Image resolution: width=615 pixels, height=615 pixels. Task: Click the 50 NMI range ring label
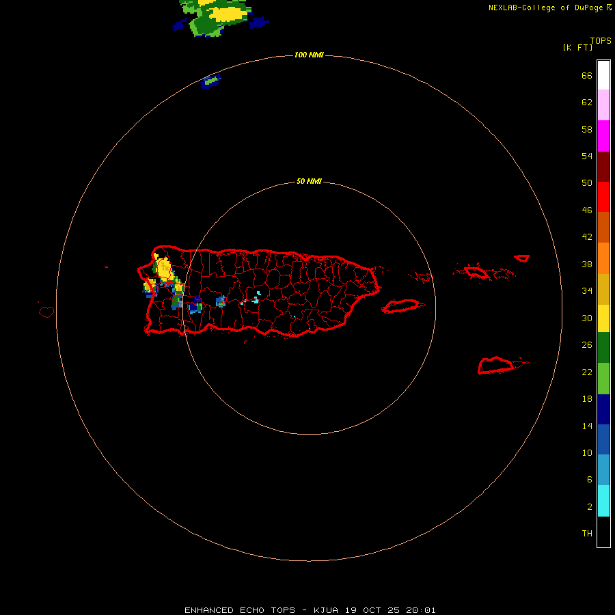(309, 181)
